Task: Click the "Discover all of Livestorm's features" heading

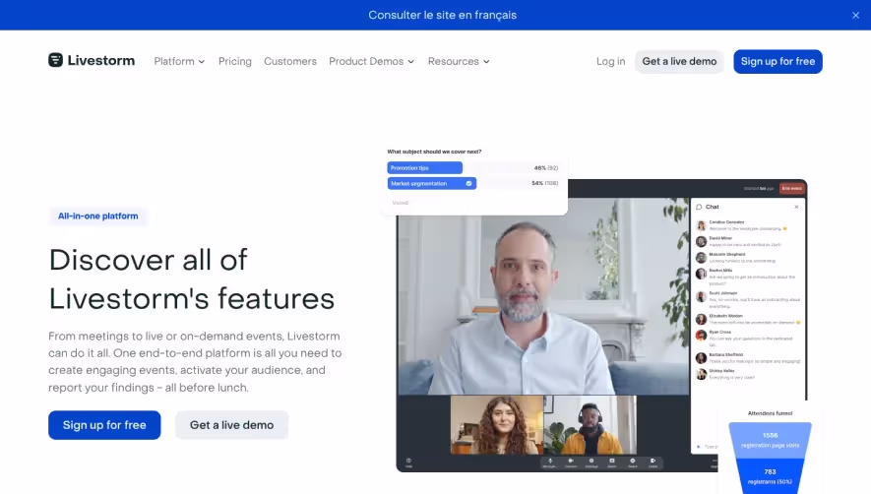Action: (192, 279)
